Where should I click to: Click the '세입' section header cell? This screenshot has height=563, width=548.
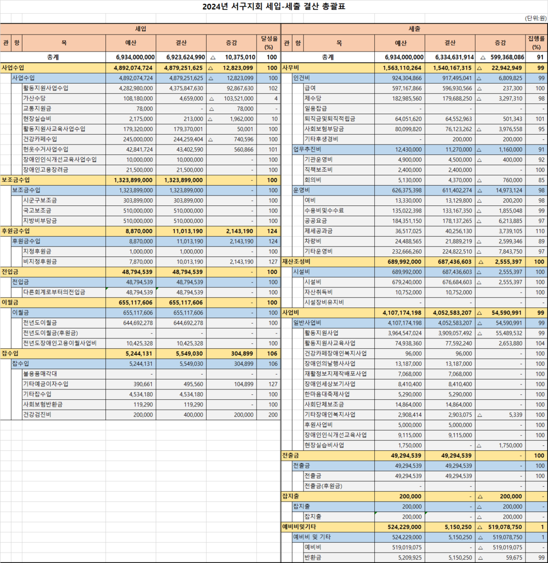140,29
